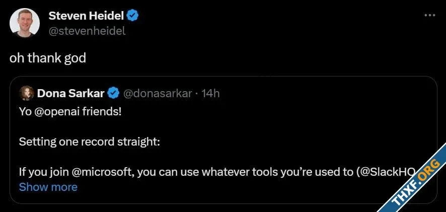Visit the @donasarkar handle
446x212 pixels.
(x=157, y=94)
